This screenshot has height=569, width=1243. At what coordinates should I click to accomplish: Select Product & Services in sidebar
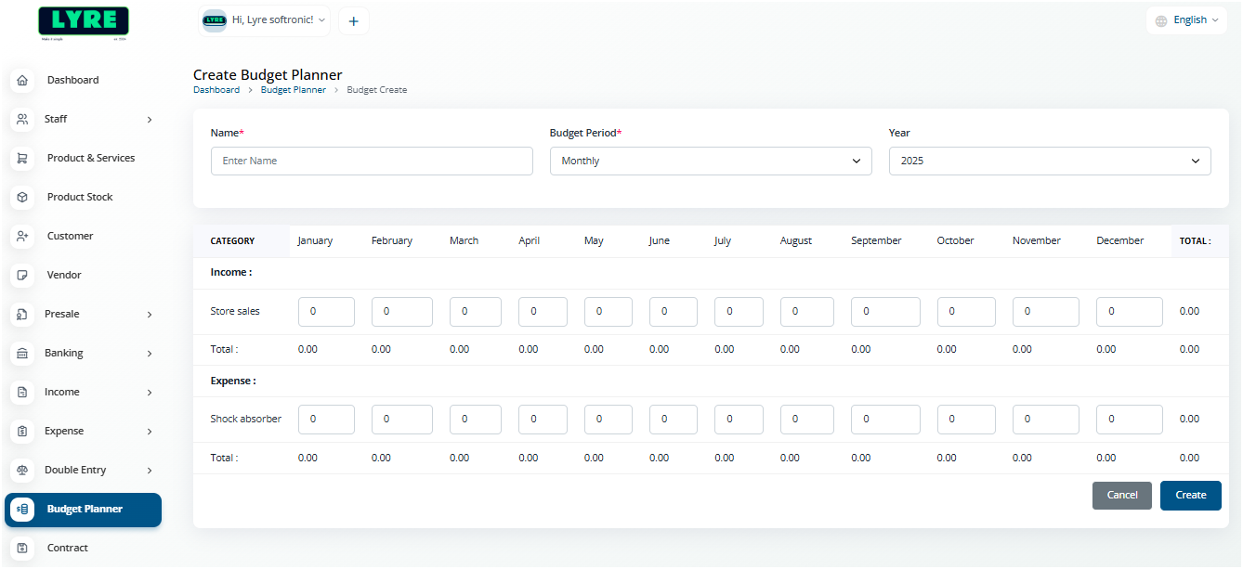click(89, 158)
